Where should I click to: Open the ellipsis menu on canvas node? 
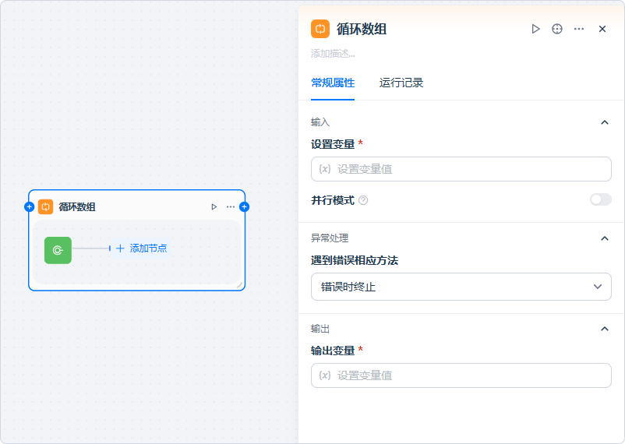click(231, 207)
